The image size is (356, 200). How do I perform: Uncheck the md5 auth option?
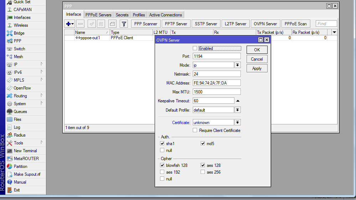(203, 144)
